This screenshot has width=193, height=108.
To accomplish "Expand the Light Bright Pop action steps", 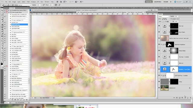I will [x=10, y=24].
